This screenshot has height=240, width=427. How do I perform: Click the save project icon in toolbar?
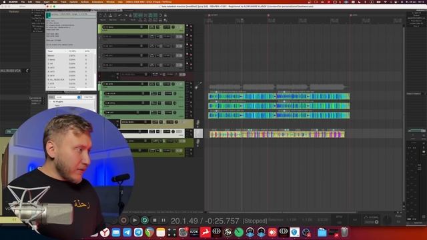[x=111, y=15]
